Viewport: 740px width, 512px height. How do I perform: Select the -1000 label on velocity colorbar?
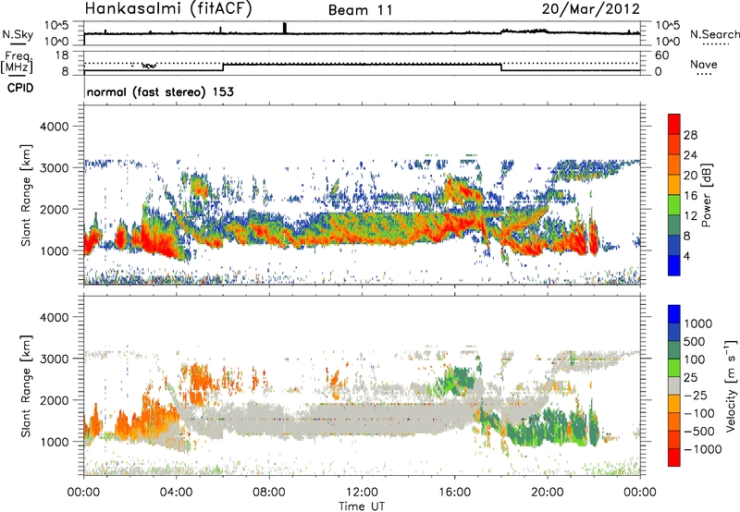702,449
